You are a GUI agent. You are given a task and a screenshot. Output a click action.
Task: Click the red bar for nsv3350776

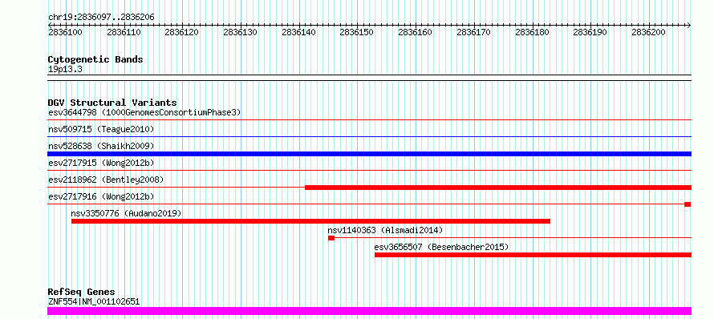tap(311, 221)
